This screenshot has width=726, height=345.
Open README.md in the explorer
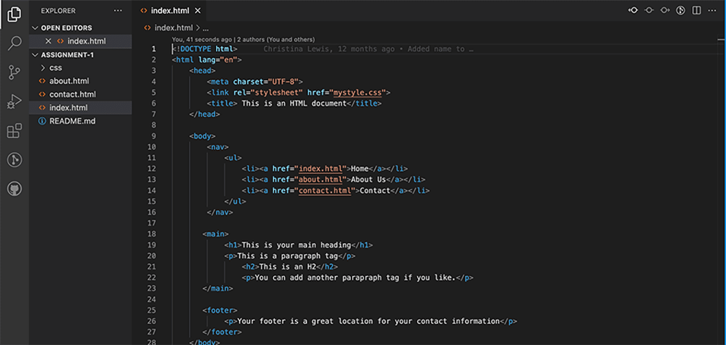[x=72, y=121]
